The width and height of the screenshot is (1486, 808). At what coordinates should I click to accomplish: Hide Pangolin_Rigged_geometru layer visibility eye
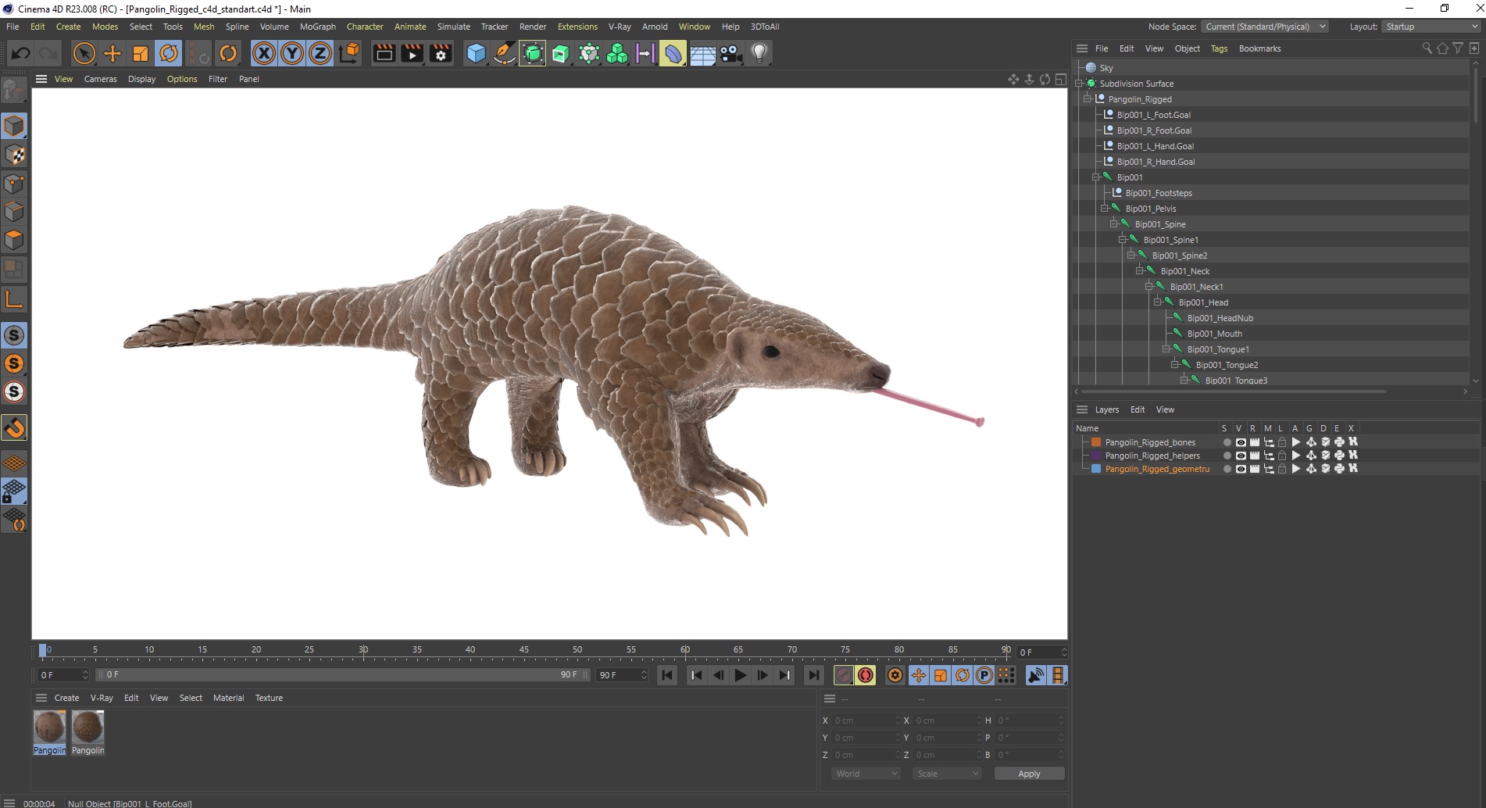[1241, 469]
